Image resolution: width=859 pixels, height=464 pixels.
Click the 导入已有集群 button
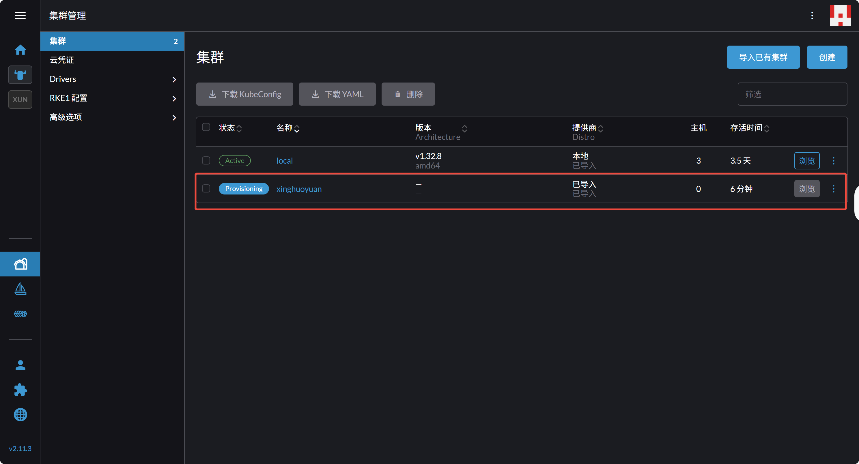point(763,57)
